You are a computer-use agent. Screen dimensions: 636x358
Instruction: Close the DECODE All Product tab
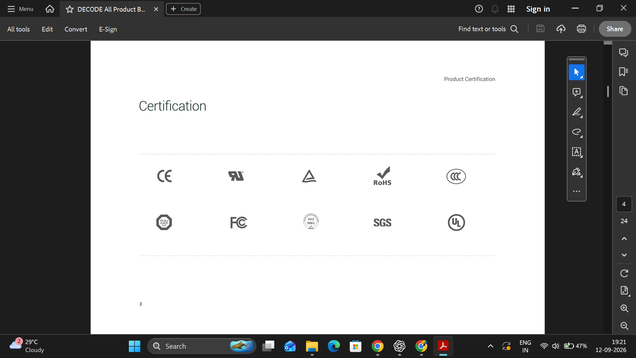pos(156,9)
